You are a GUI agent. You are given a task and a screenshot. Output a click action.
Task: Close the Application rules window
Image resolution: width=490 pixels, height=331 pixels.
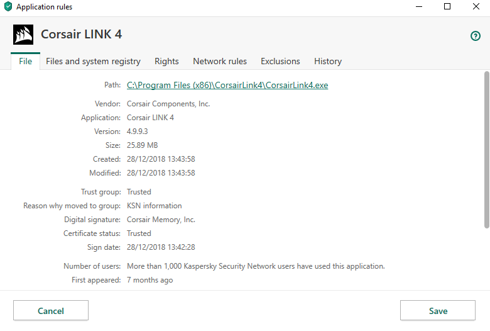476,7
